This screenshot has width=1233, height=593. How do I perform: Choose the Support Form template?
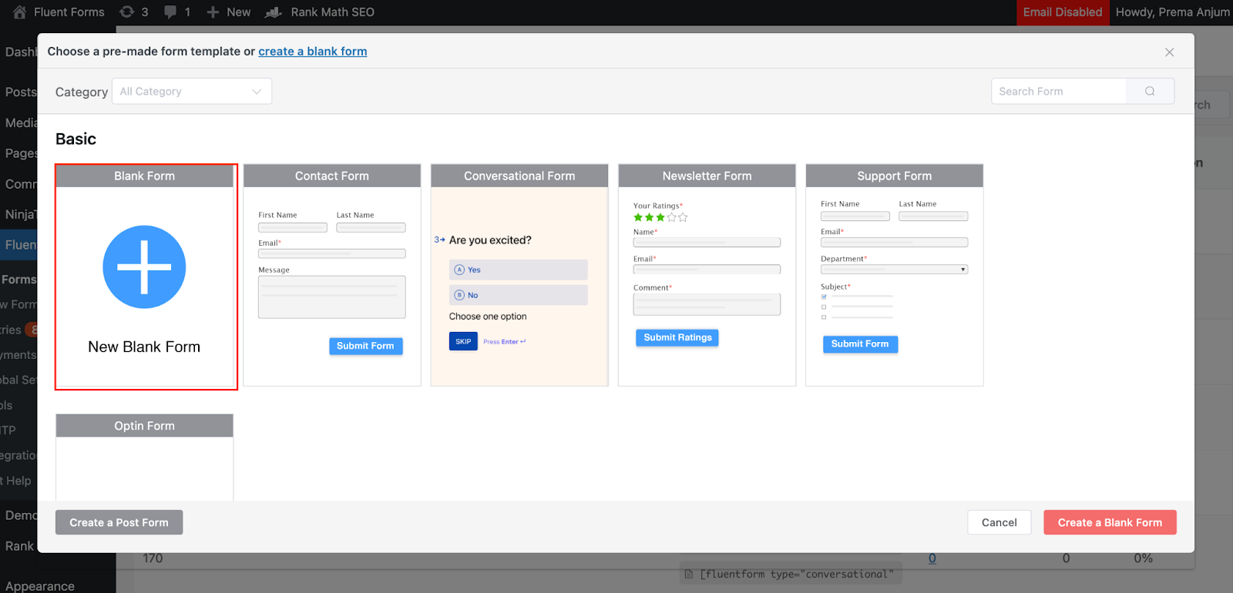pyautogui.click(x=894, y=275)
